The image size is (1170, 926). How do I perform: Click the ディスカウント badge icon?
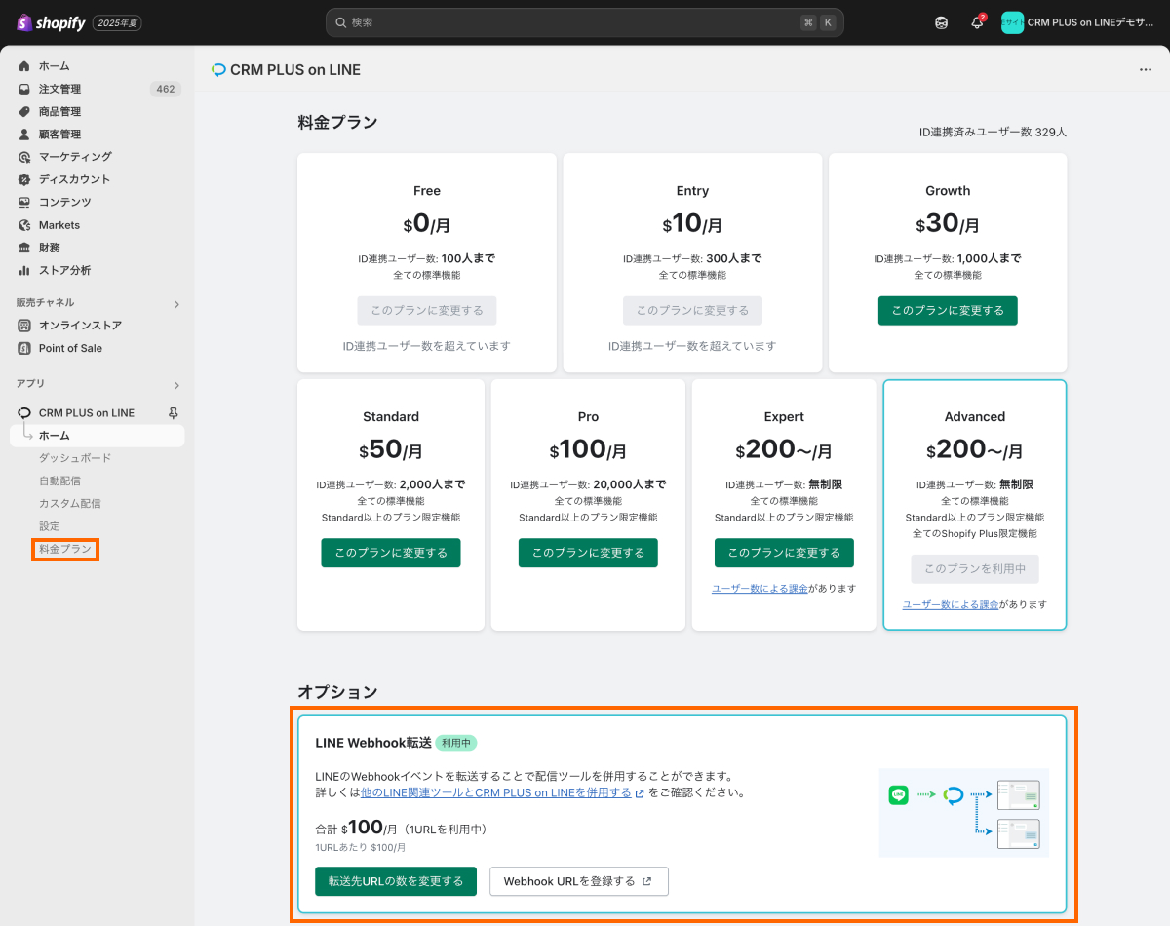[24, 179]
